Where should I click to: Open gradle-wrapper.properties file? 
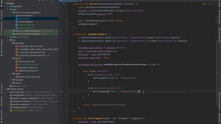coord(32,98)
